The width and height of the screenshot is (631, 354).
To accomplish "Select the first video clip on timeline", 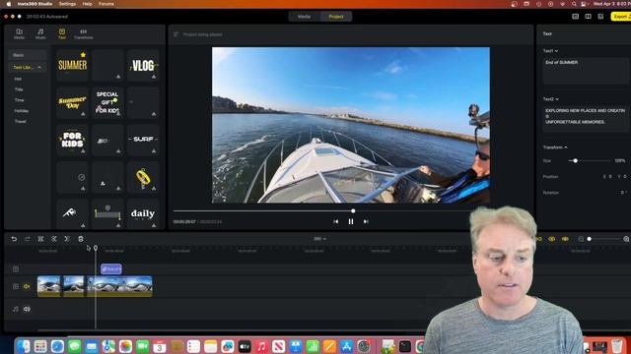I will click(x=48, y=286).
